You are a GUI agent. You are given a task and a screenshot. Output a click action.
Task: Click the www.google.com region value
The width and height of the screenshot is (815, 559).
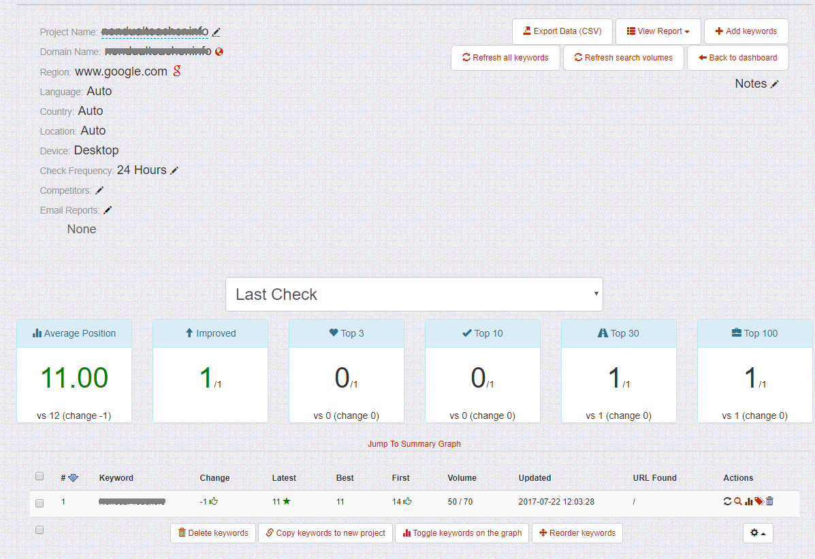coord(121,71)
